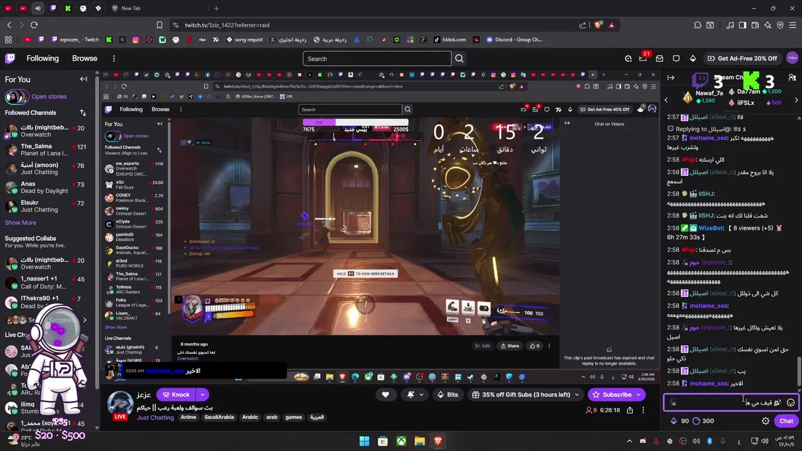Open notification bell dropdown for the channel
Image resolution: width=802 pixels, height=451 pixels.
pyautogui.click(x=414, y=395)
